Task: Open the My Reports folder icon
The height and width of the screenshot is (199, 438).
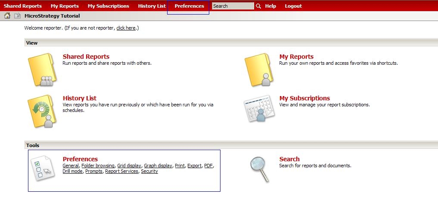Action: click(259, 69)
